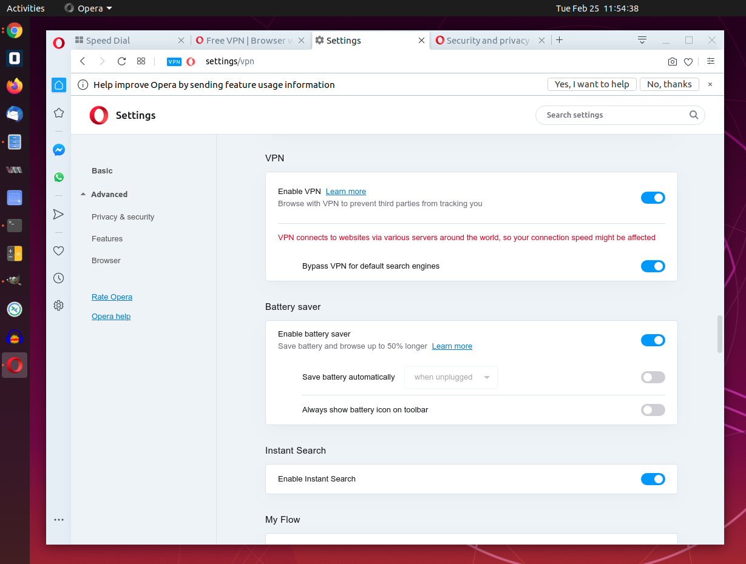Image resolution: width=746 pixels, height=564 pixels.
Task: Click the settings page vertical scrollbar
Action: pyautogui.click(x=720, y=334)
